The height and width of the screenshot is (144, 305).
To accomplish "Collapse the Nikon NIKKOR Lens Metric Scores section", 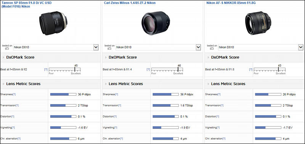I will point(209,84).
